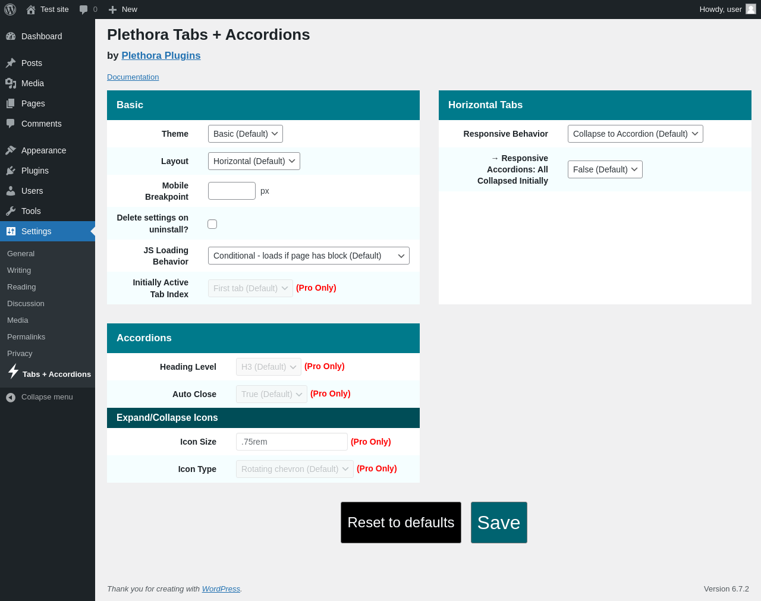The image size is (761, 601).
Task: Open the Theme dropdown
Action: pos(246,134)
